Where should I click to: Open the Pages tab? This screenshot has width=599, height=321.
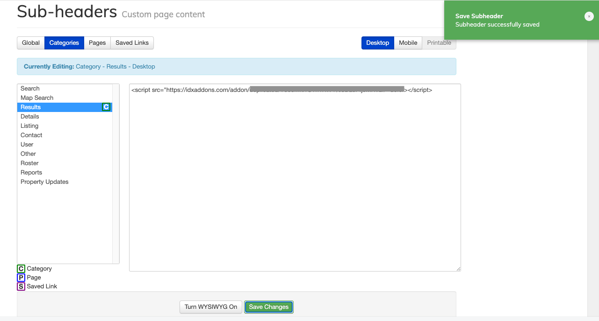click(x=97, y=42)
